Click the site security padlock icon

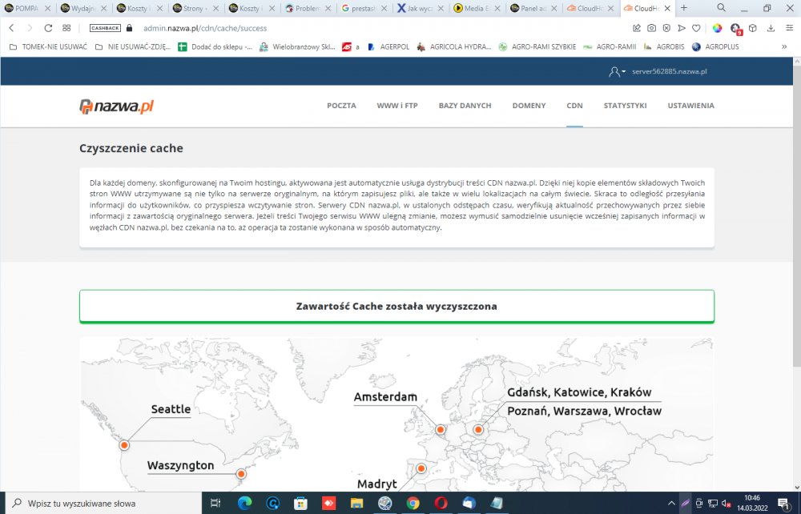tap(129, 28)
